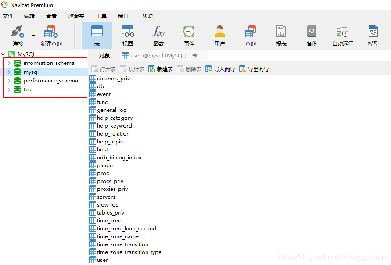
Task: Open the 模型 model icon
Action: coord(373,32)
